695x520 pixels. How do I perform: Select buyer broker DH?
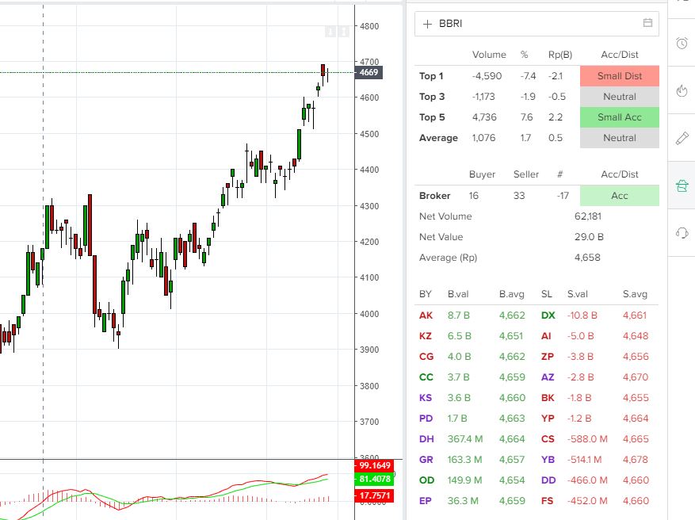pyautogui.click(x=426, y=439)
